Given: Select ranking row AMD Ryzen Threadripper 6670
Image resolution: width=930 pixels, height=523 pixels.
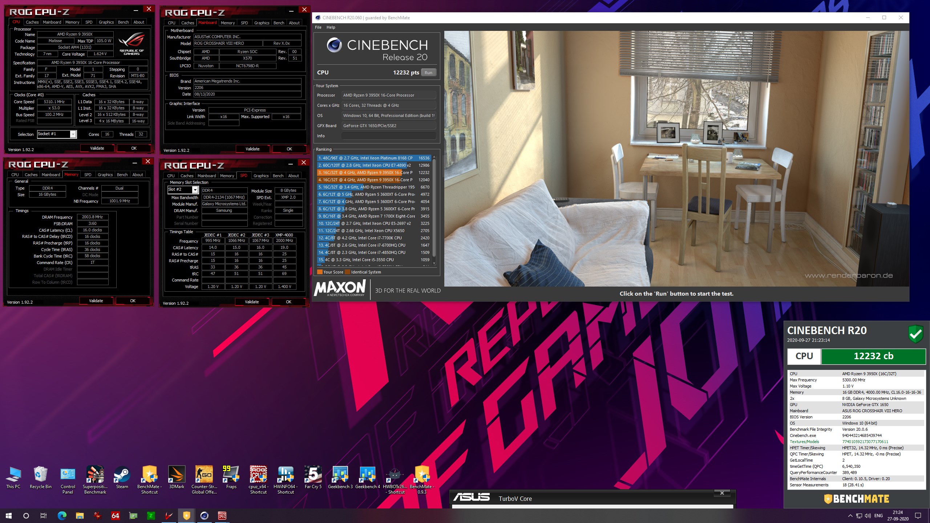Looking at the screenshot, I should [374, 187].
